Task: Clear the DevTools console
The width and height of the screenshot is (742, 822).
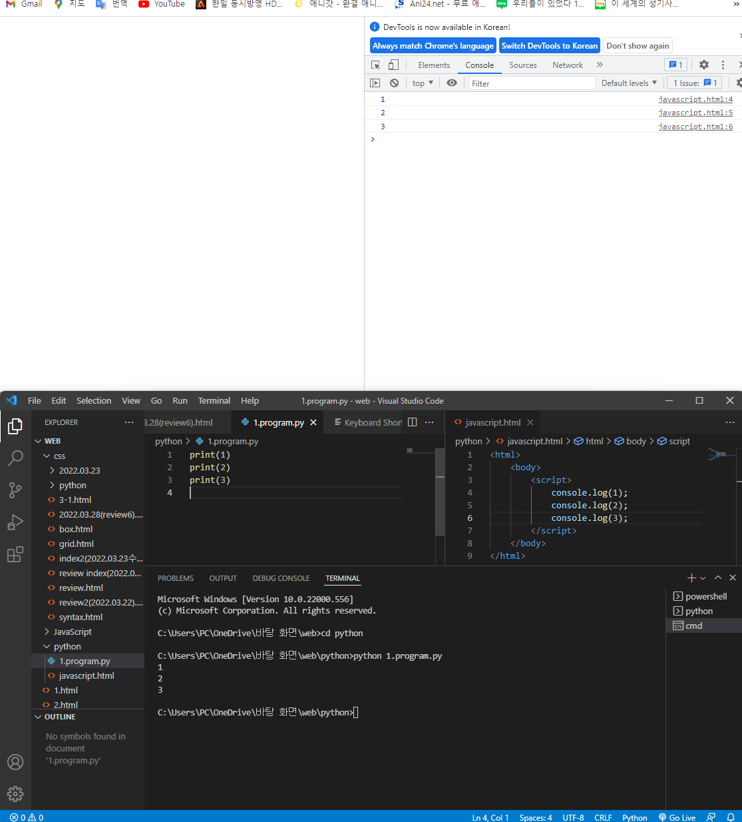Action: pyautogui.click(x=395, y=83)
